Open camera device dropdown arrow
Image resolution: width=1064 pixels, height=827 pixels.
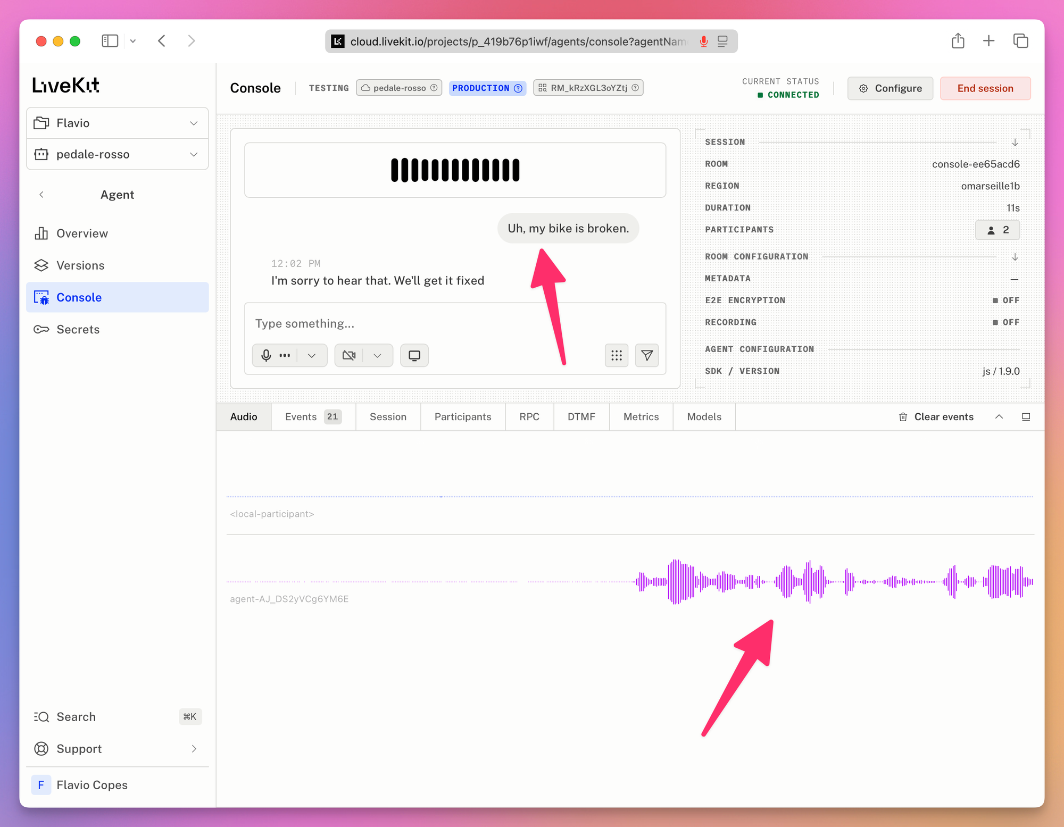point(378,355)
